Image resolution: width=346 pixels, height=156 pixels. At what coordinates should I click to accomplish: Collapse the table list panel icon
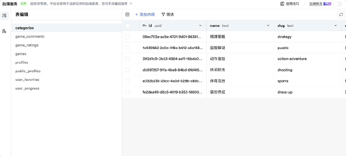pyautogui.click(x=127, y=14)
